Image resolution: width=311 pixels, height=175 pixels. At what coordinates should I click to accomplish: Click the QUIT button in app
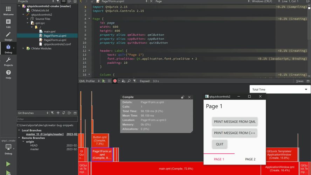coord(220,144)
